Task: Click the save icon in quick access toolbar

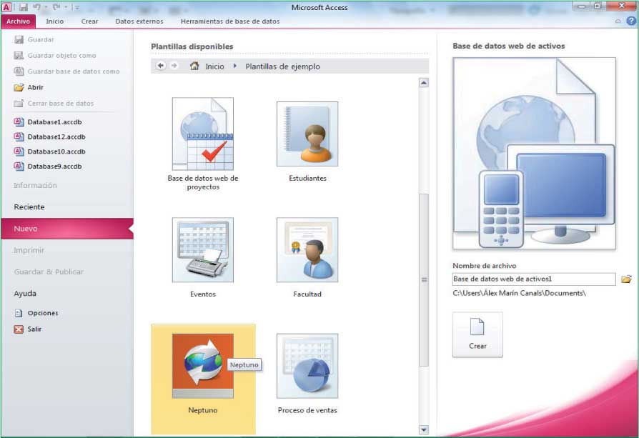Action: pyautogui.click(x=23, y=7)
